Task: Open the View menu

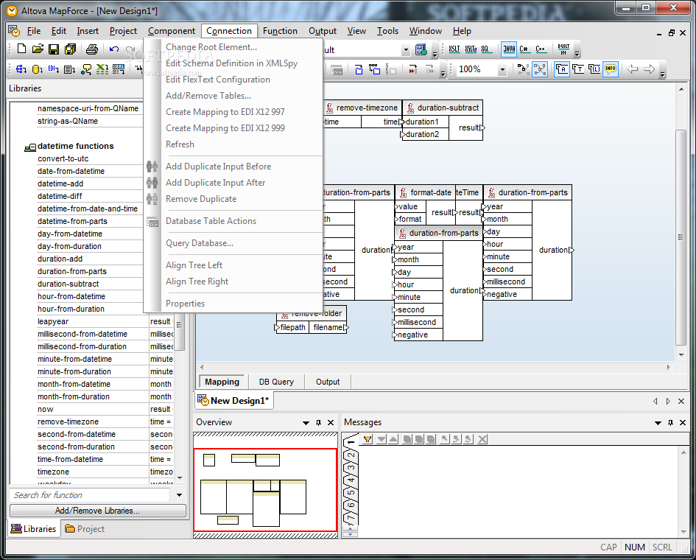Action: point(356,31)
